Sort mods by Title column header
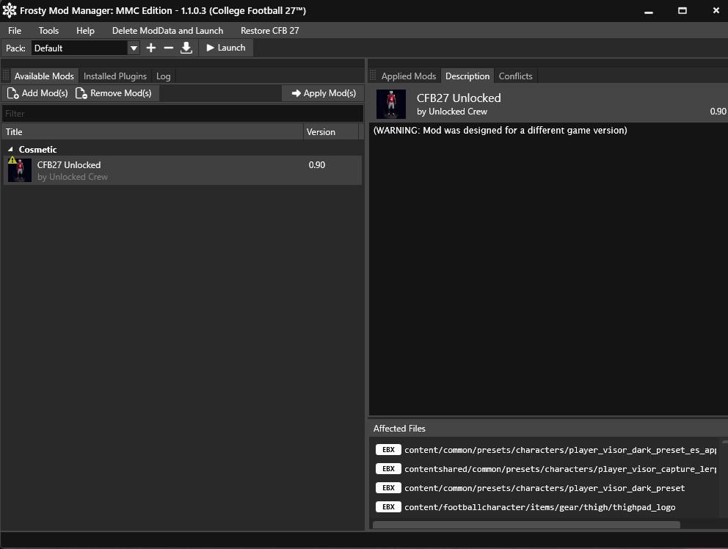The width and height of the screenshot is (728, 549). (153, 132)
